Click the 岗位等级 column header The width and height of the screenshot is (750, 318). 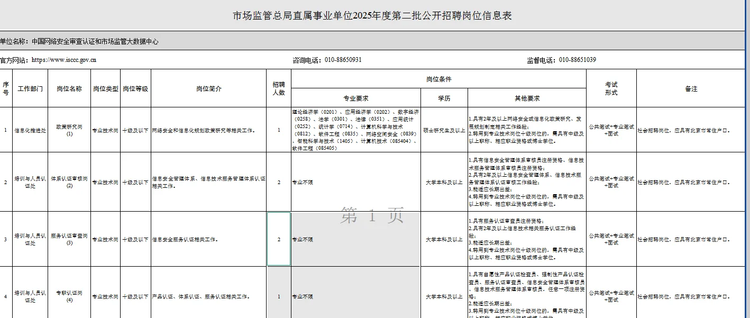[135, 88]
